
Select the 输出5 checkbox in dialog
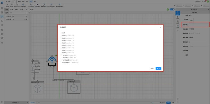pyautogui.click(x=61, y=45)
